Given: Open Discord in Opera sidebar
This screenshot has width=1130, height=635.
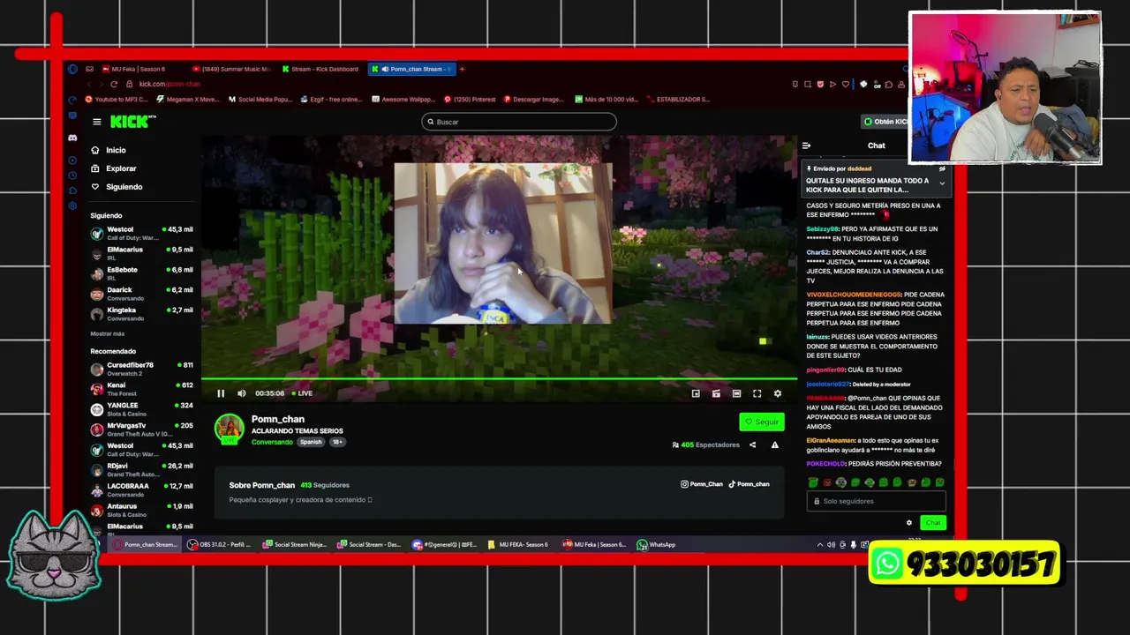Looking at the screenshot, I should (72, 138).
